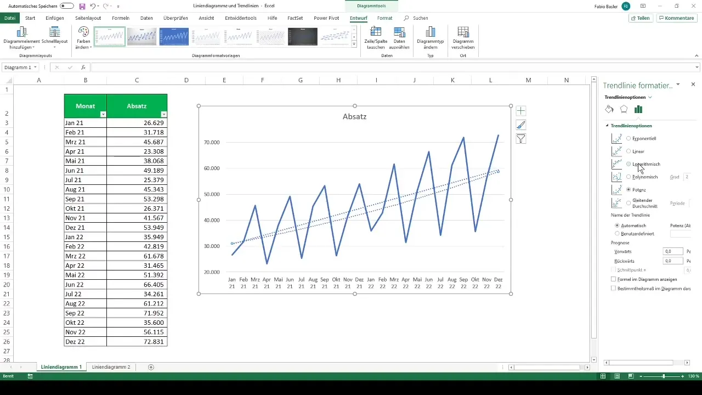Click the Undo arrow icon
This screenshot has width=702, height=395.
point(93,6)
